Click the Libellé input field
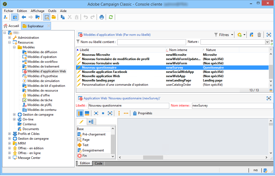The width and height of the screenshot is (275, 176). pos(128,106)
